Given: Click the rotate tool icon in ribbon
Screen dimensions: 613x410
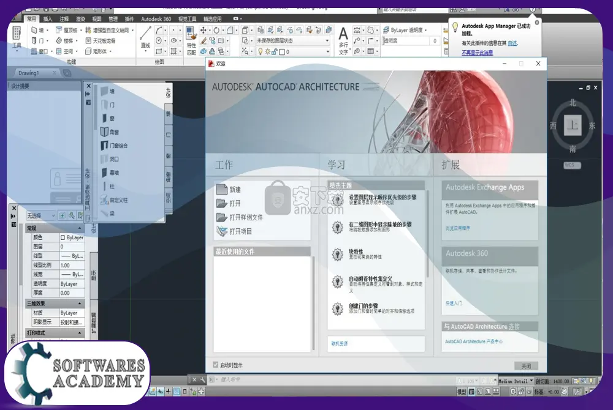Looking at the screenshot, I should (x=216, y=30).
